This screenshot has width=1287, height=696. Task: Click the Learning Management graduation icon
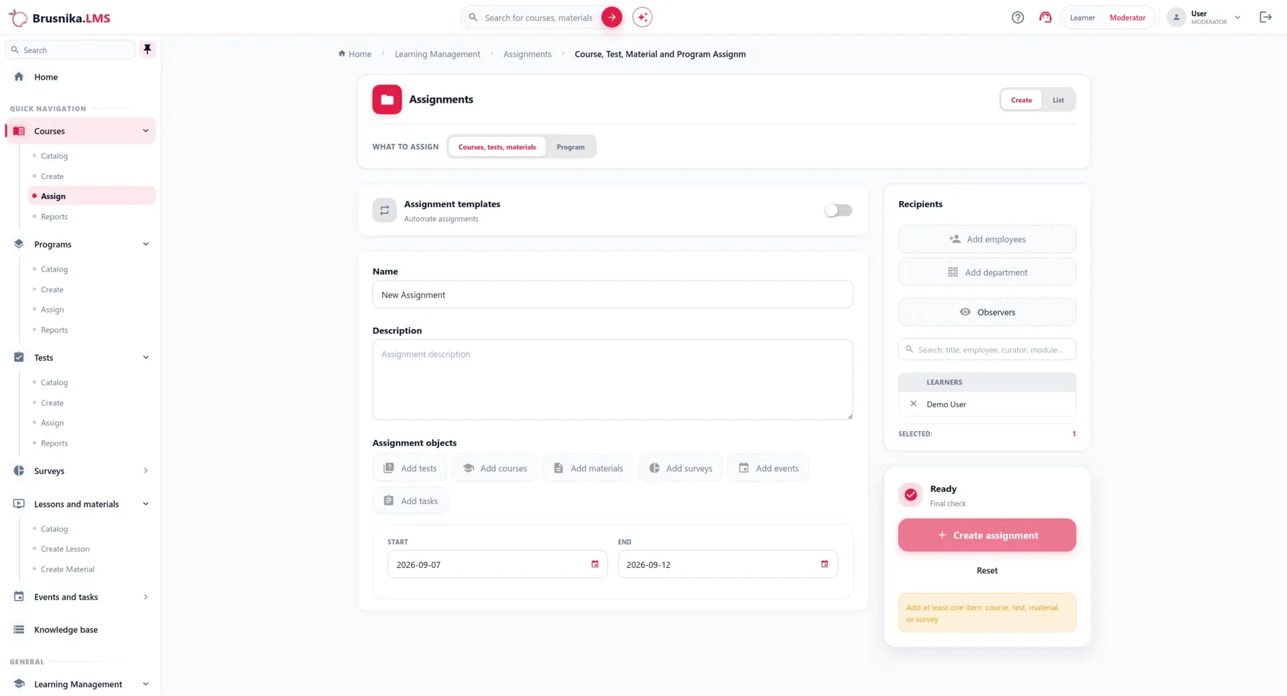(x=19, y=684)
